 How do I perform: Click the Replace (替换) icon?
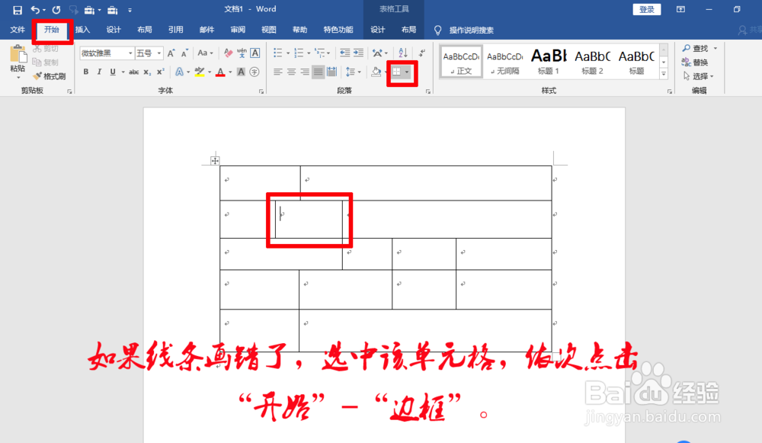[694, 61]
